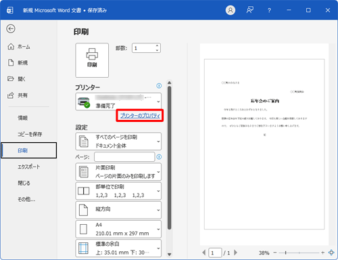
Task: Click the info icon beside プリンター
Action: coord(159,86)
